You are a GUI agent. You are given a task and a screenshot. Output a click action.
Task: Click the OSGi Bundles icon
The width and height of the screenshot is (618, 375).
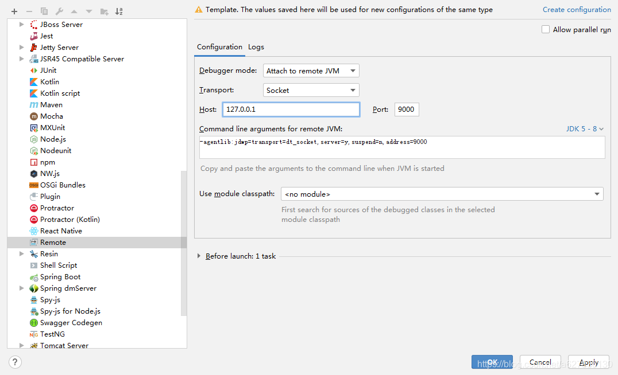click(34, 185)
